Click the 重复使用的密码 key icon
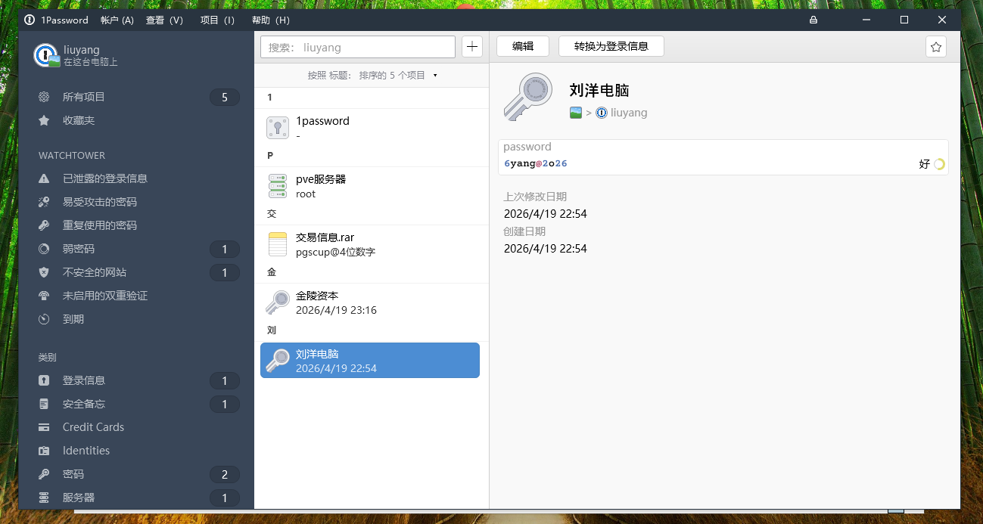983x524 pixels. [44, 225]
